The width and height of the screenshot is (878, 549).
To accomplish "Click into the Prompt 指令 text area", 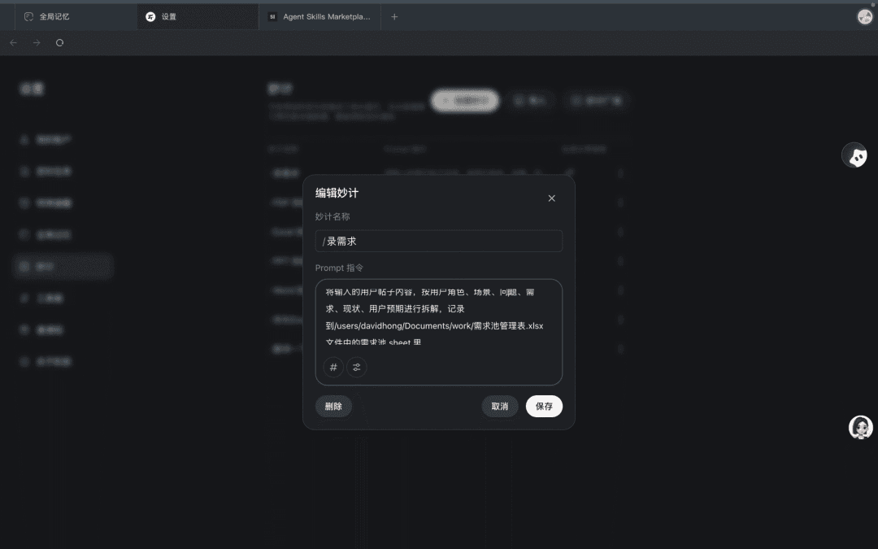I will click(438, 316).
